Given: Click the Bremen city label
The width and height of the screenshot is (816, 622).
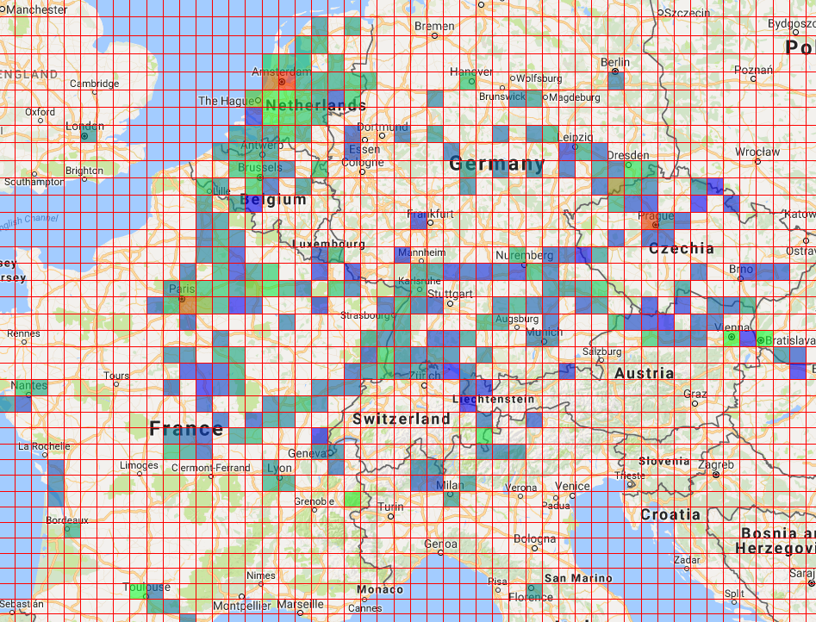Looking at the screenshot, I should coord(434,26).
